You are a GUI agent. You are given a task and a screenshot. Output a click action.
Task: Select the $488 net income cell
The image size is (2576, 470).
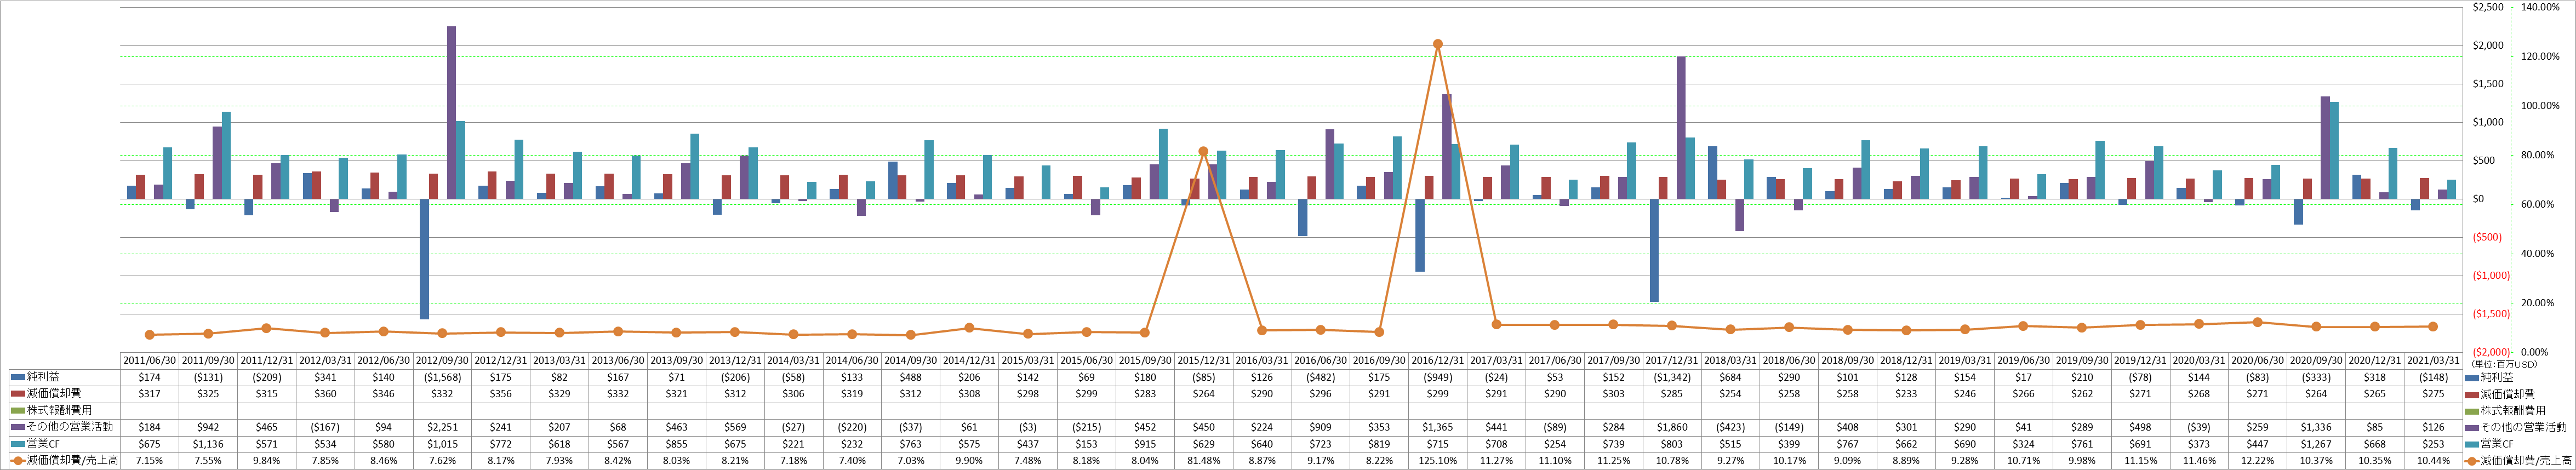pos(910,378)
